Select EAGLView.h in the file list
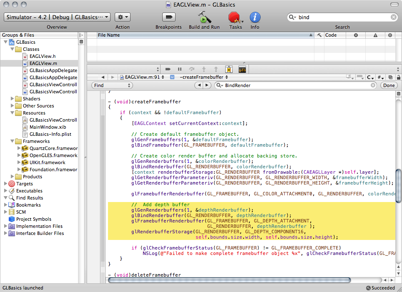 click(x=43, y=56)
